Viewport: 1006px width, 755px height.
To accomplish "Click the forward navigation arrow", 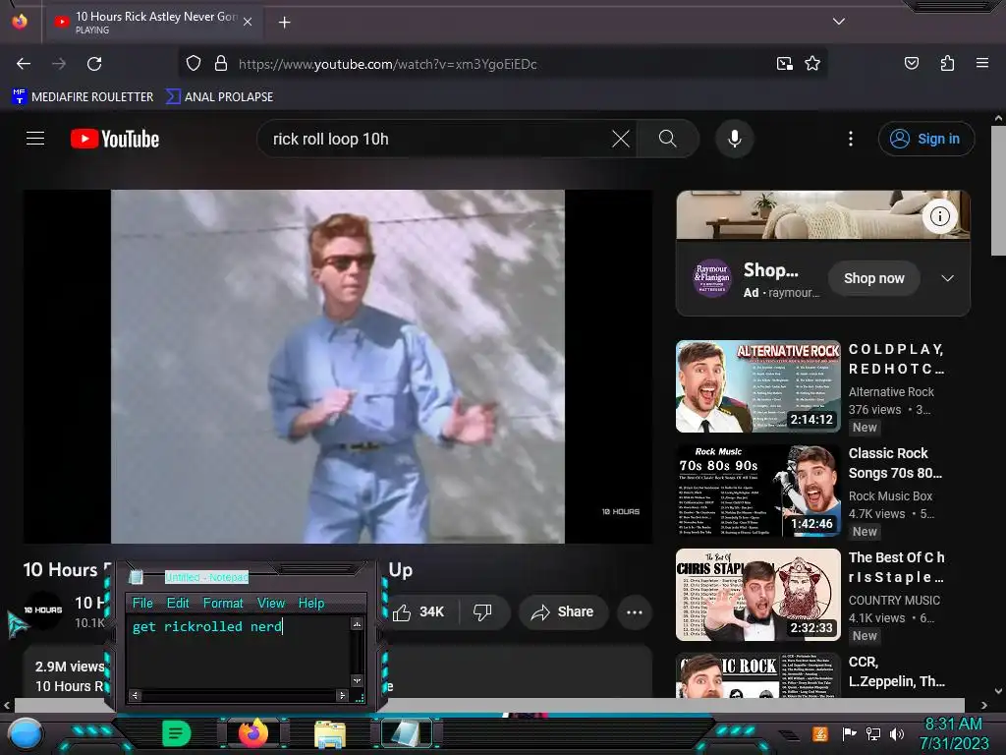I will [59, 64].
